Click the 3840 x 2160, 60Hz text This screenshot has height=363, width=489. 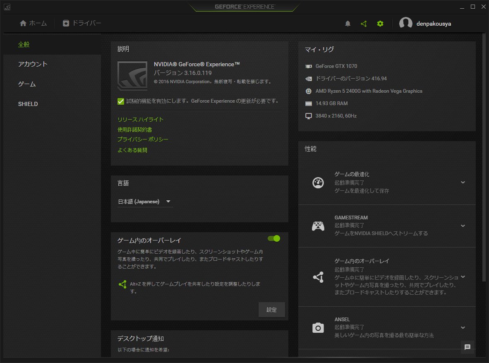tap(336, 116)
